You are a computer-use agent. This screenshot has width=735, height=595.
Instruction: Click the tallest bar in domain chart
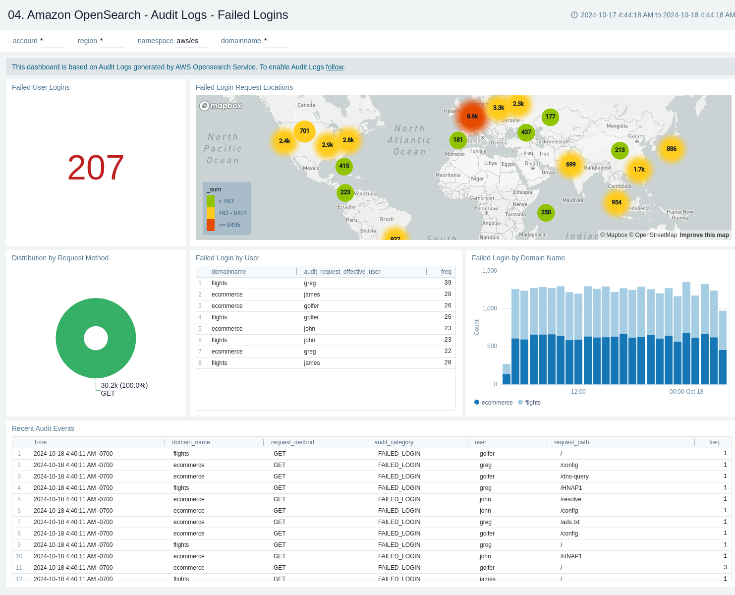(686, 333)
